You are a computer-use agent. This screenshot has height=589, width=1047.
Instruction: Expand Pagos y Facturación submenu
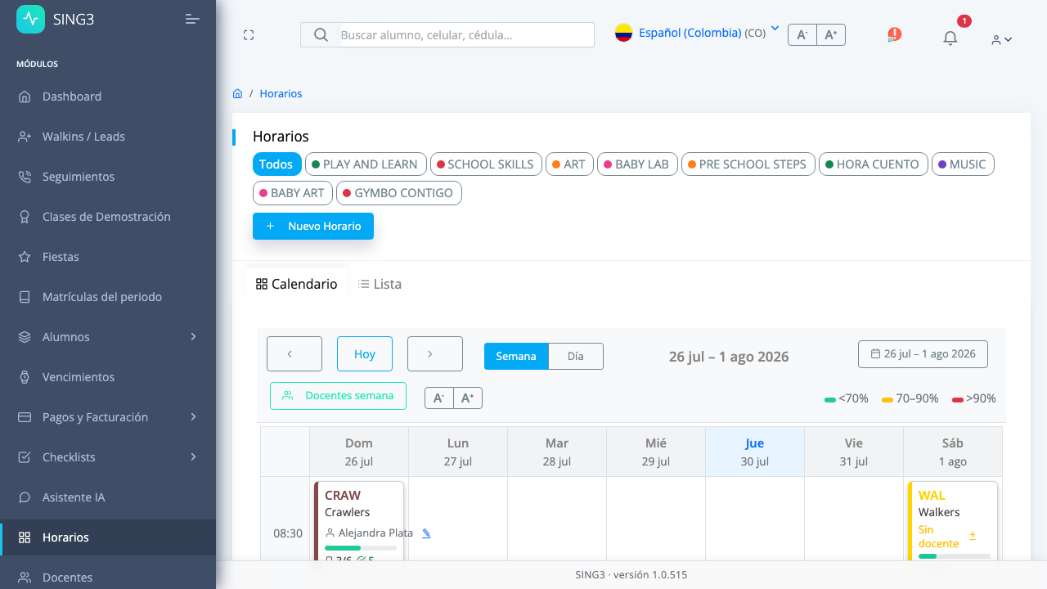[x=108, y=417]
